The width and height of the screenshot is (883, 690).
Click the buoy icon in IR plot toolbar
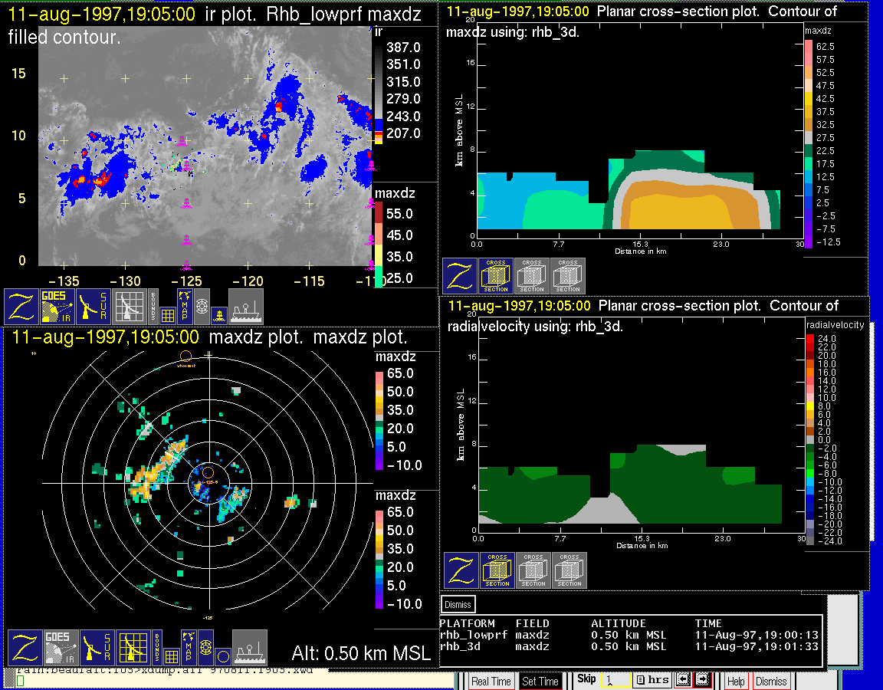pyautogui.click(x=218, y=314)
